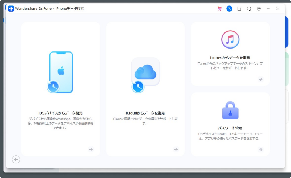Click the window title iPhoneデータ復元
291x178 pixels.
[x=70, y=8]
